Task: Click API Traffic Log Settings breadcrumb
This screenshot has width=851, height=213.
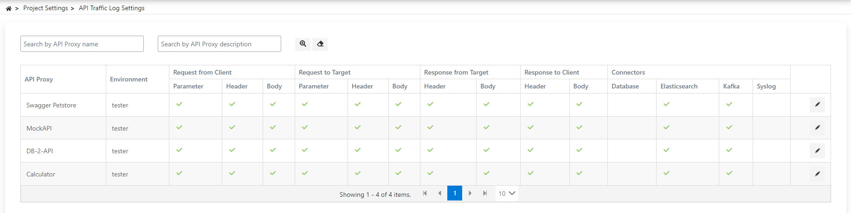Action: click(111, 8)
